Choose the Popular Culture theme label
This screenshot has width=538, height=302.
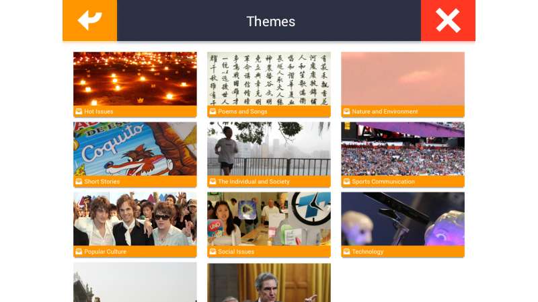(x=105, y=252)
